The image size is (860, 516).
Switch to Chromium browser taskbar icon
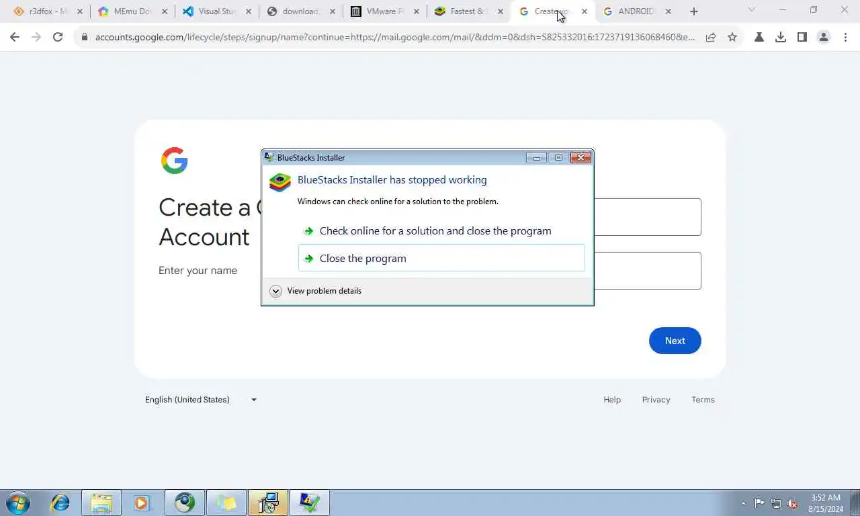[184, 503]
